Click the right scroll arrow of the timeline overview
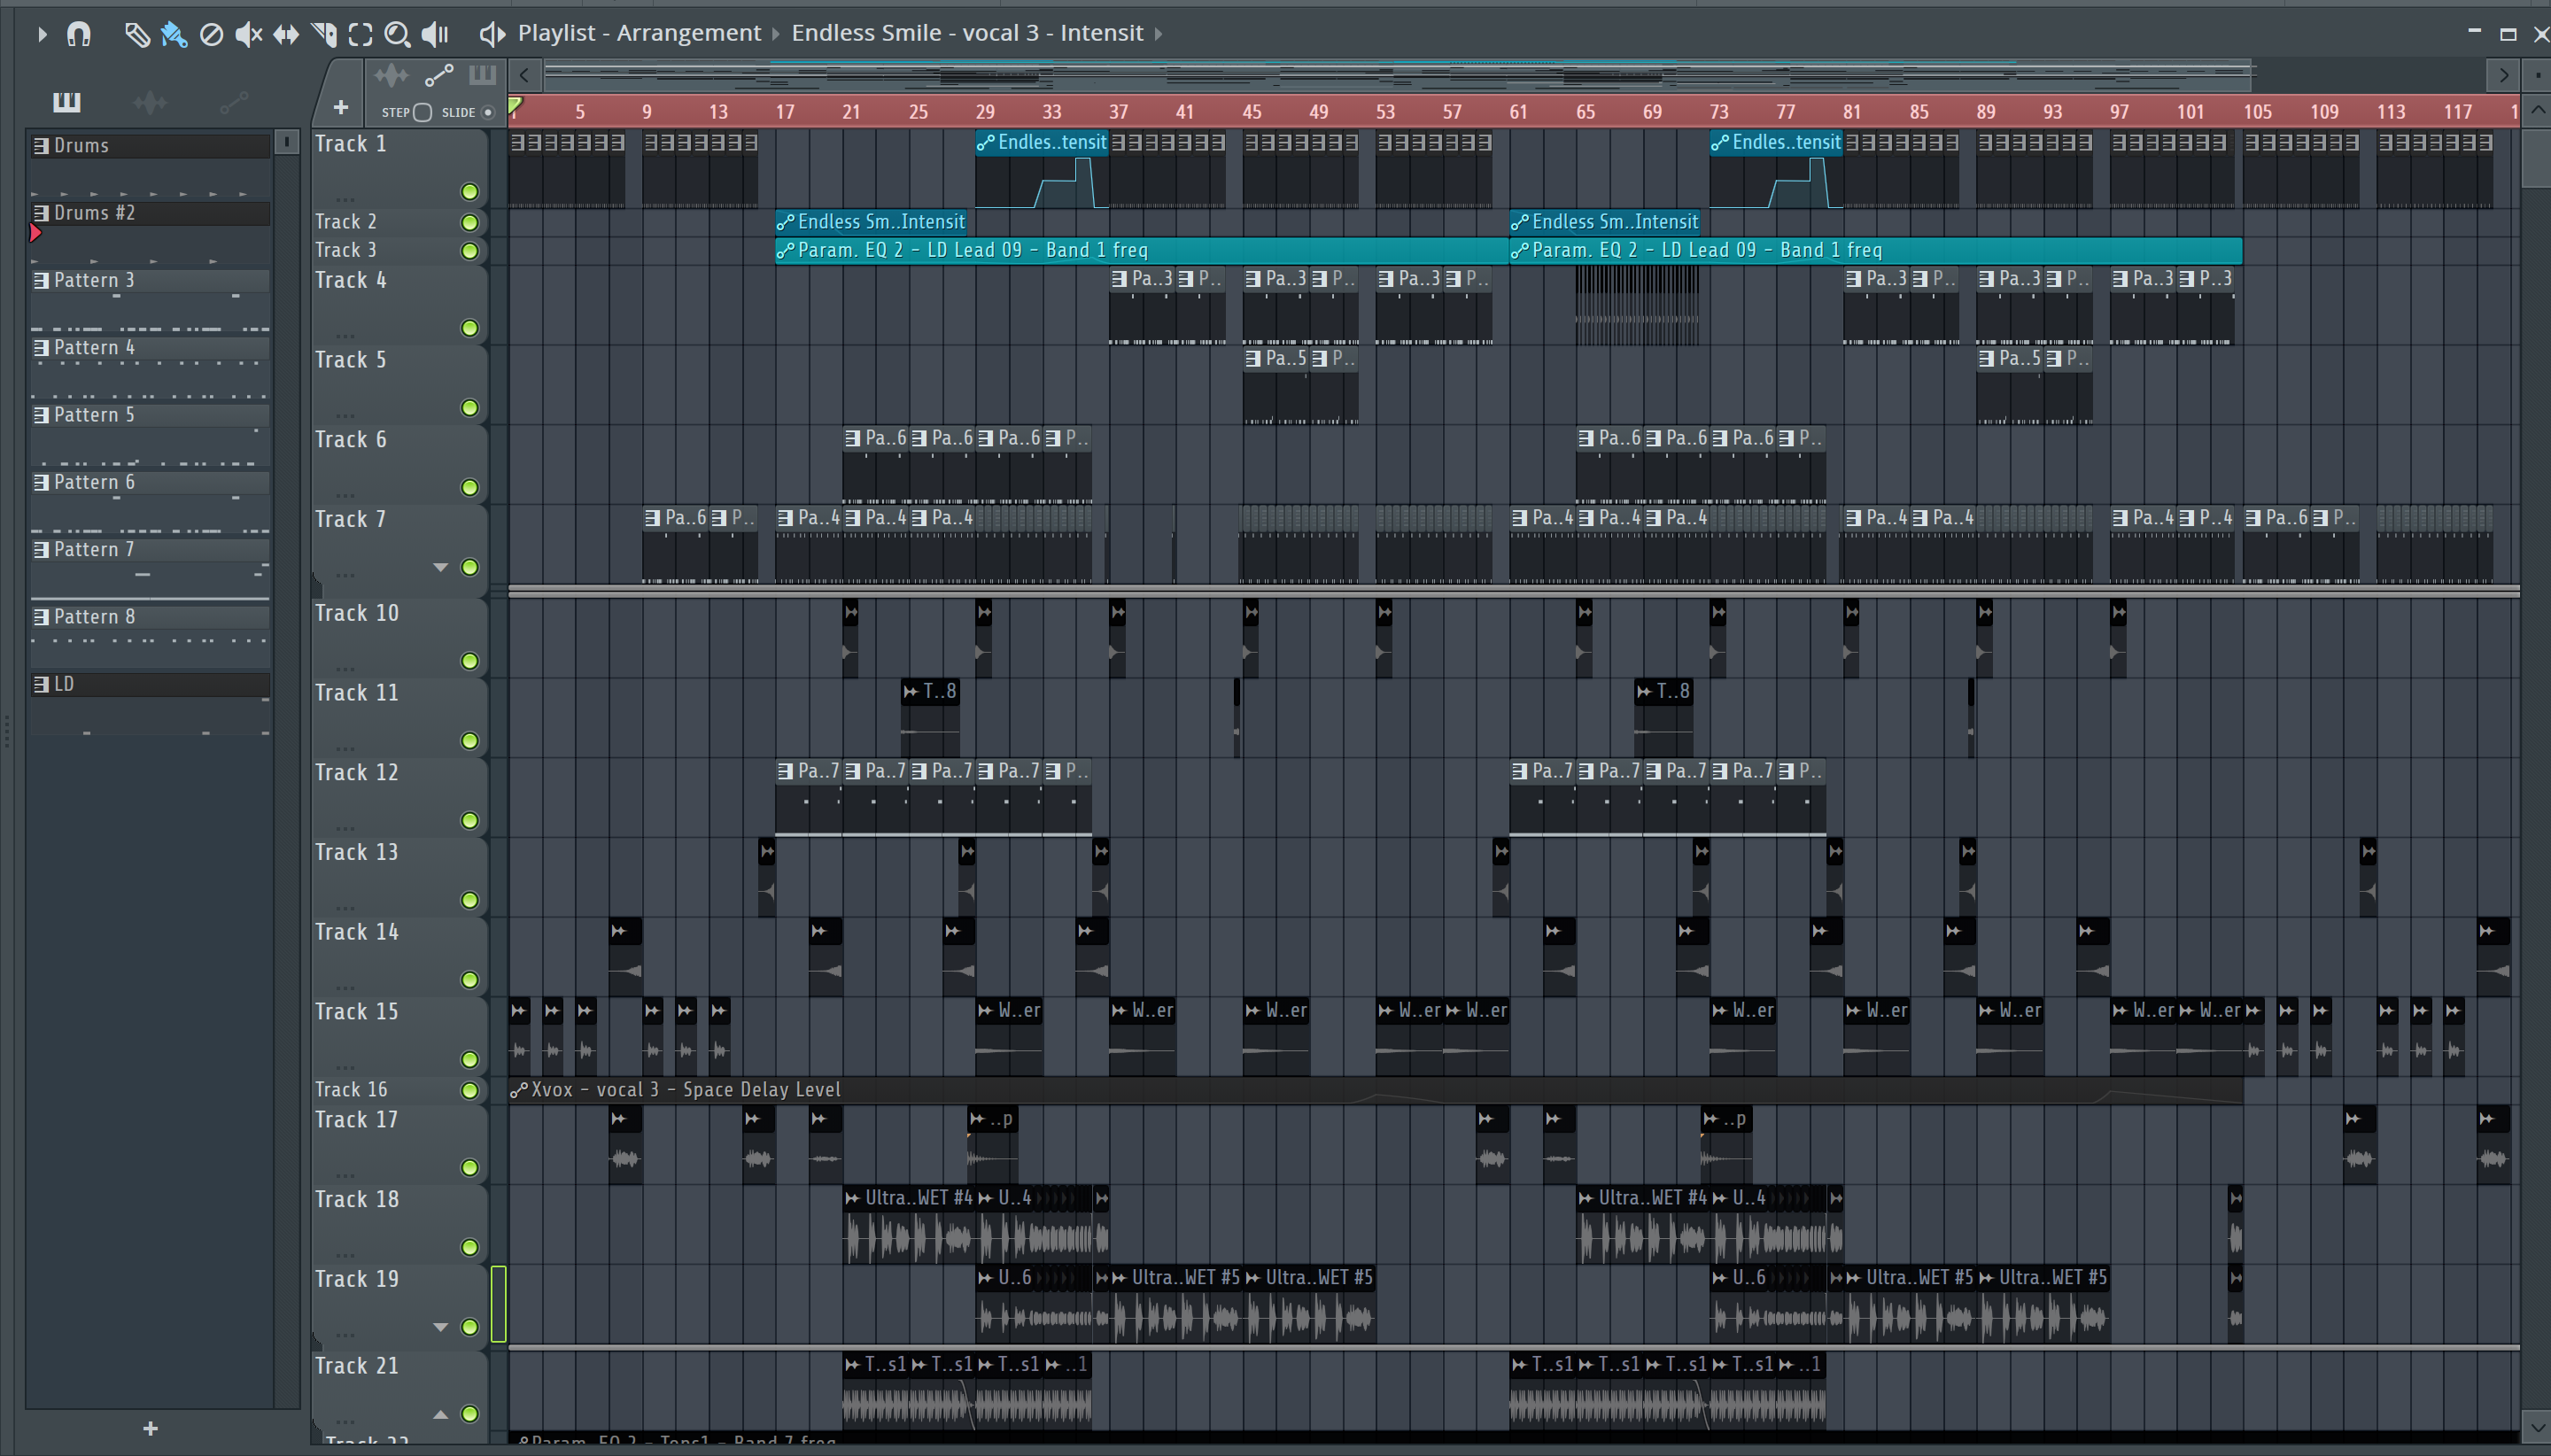Image resolution: width=2551 pixels, height=1456 pixels. pyautogui.click(x=2503, y=74)
